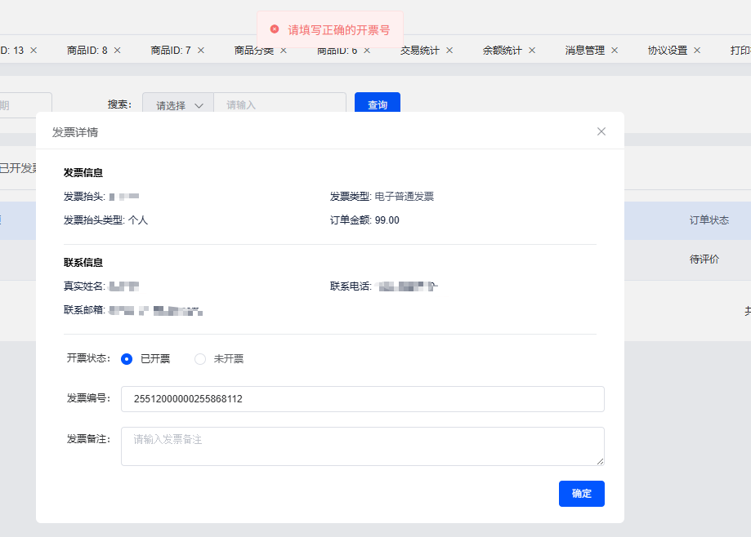This screenshot has height=537, width=751.
Task: Select the 未开票 radio button
Action: point(200,358)
